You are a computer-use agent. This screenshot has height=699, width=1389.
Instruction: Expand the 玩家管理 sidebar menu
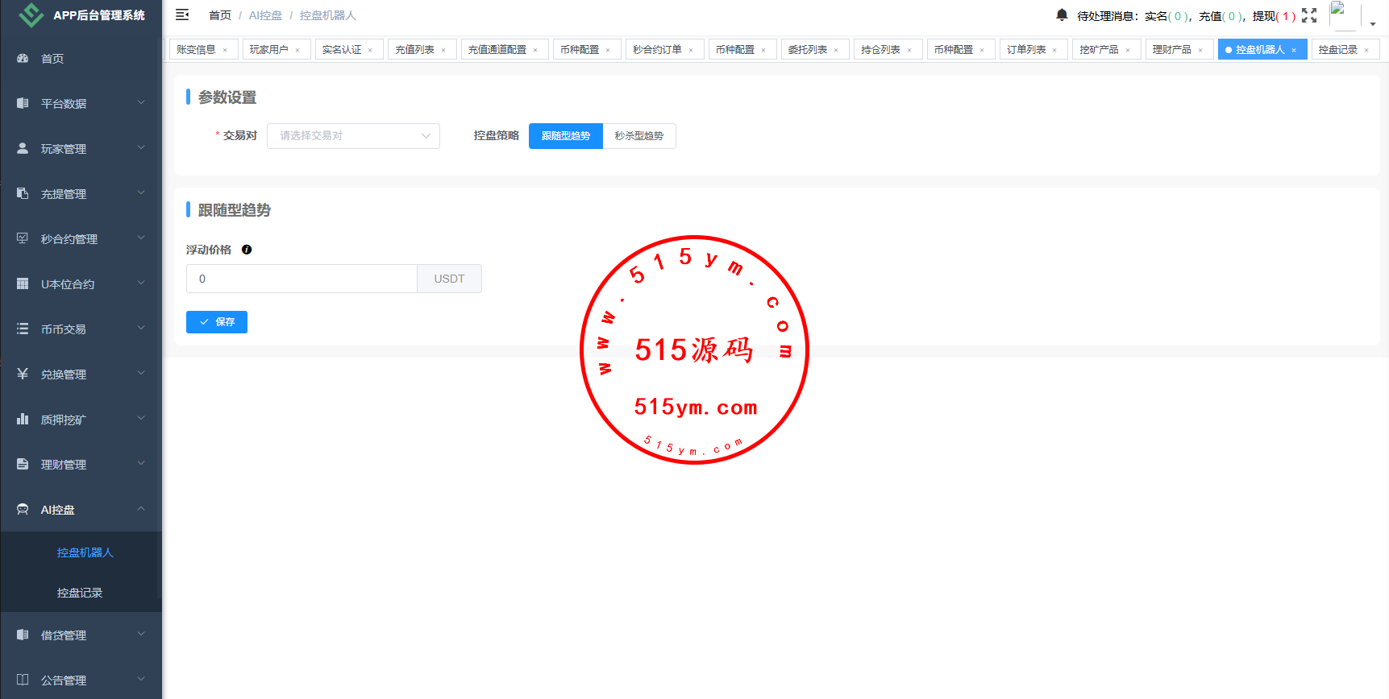pyautogui.click(x=81, y=149)
